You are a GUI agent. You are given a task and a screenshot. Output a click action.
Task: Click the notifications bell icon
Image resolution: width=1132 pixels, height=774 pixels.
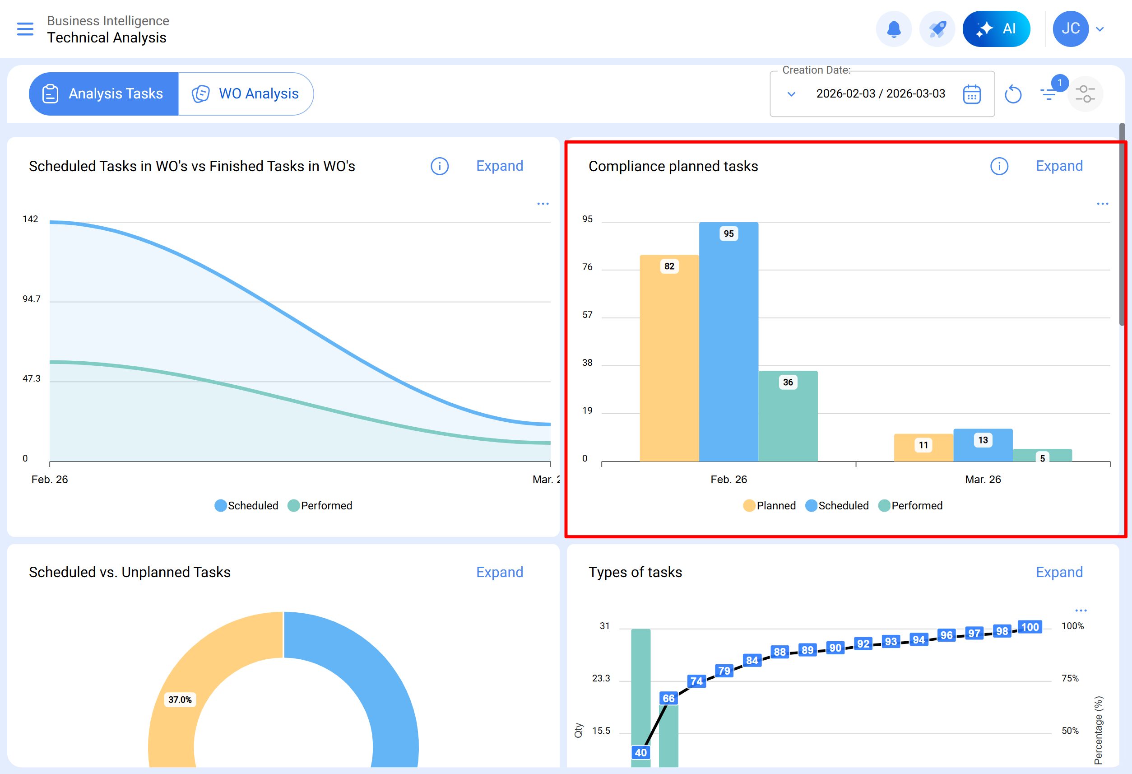coord(893,29)
